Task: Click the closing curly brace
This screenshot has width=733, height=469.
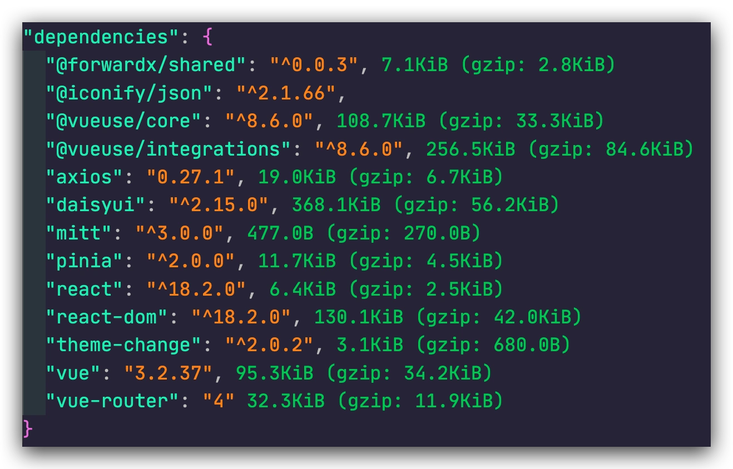Action: 28,428
